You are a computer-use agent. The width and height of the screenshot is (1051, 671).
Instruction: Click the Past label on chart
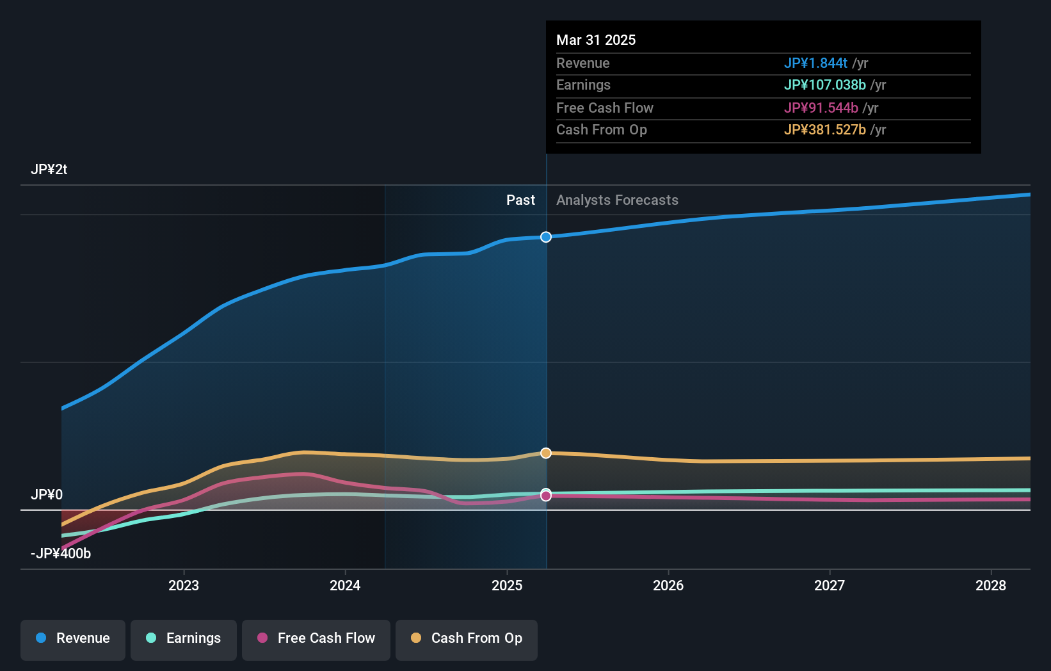tap(520, 200)
